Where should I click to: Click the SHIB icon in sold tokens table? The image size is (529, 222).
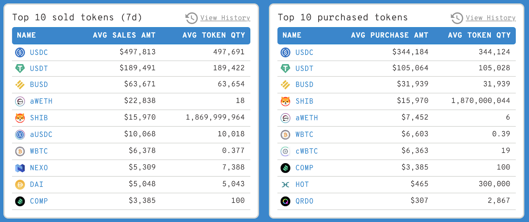click(20, 118)
